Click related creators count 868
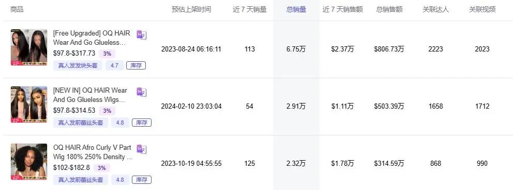The height and width of the screenshot is (190, 513). point(435,163)
